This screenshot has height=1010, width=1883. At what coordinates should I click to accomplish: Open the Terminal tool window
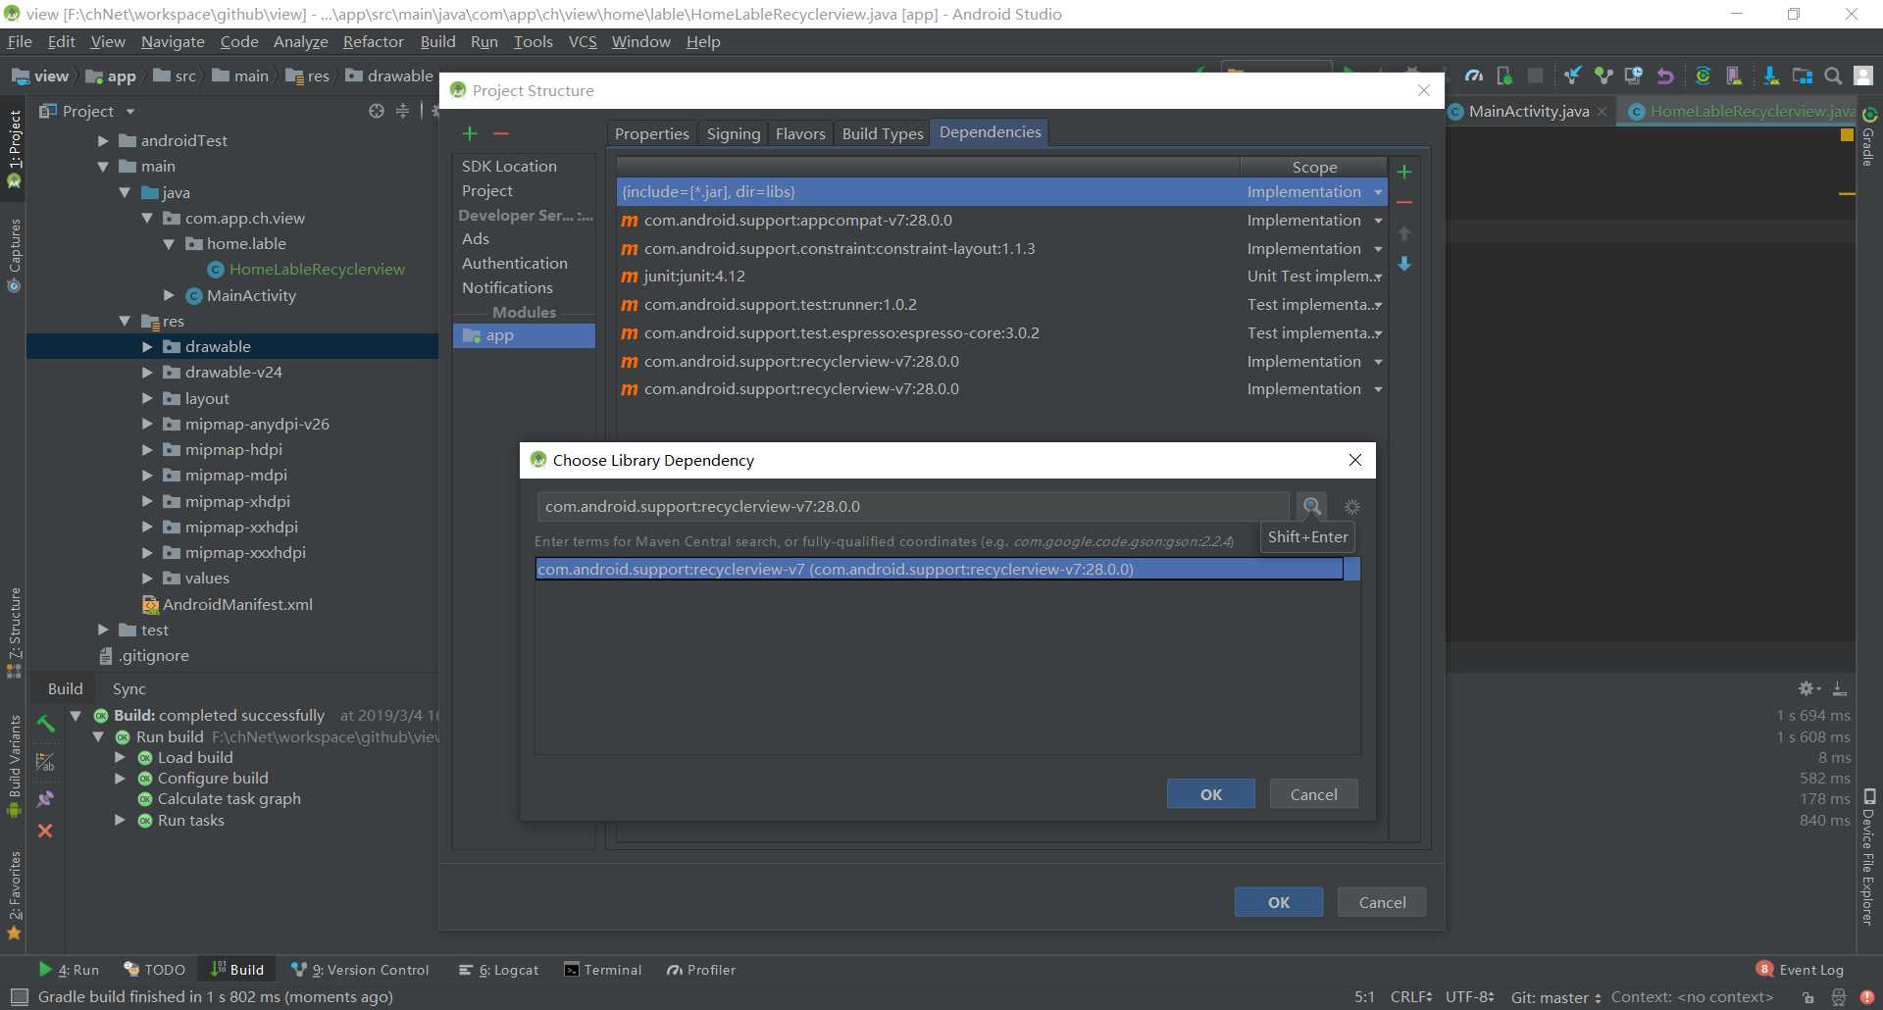coord(603,970)
